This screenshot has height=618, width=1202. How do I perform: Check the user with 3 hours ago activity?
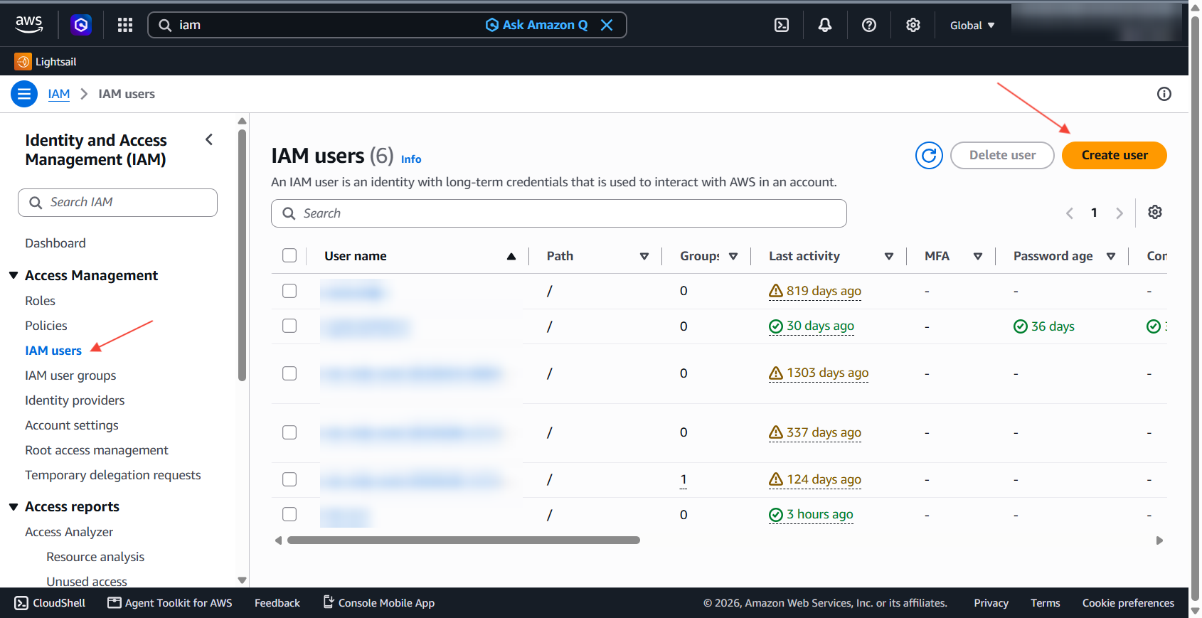pos(289,514)
